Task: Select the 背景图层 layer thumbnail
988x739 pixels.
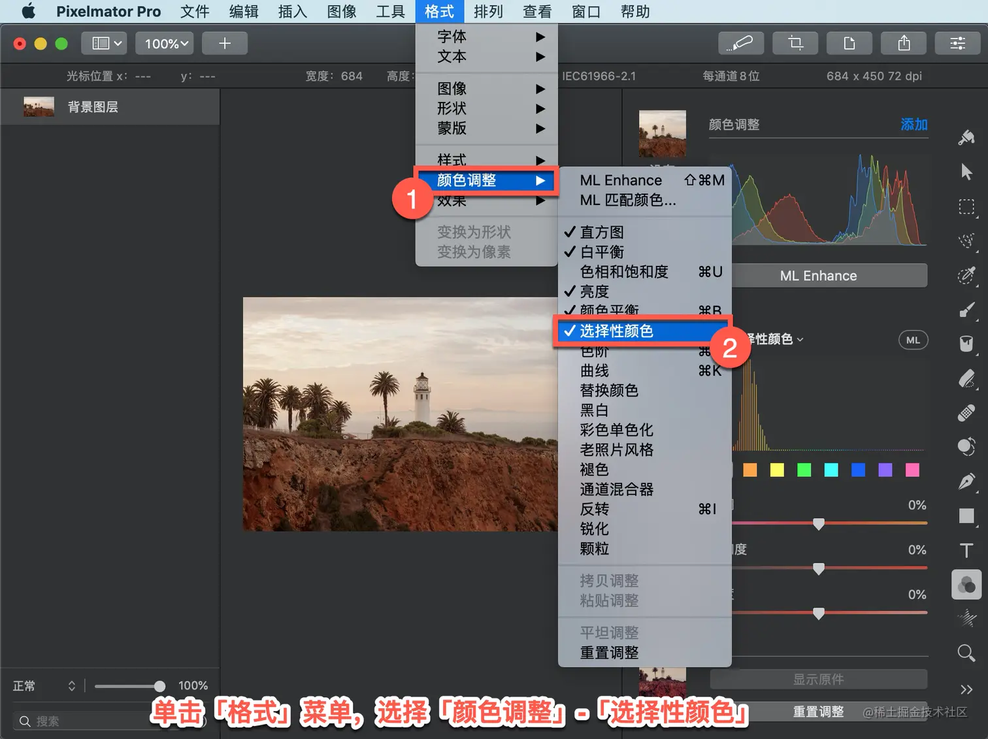Action: click(39, 107)
